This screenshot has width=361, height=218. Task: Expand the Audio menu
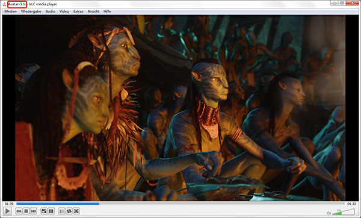point(50,11)
